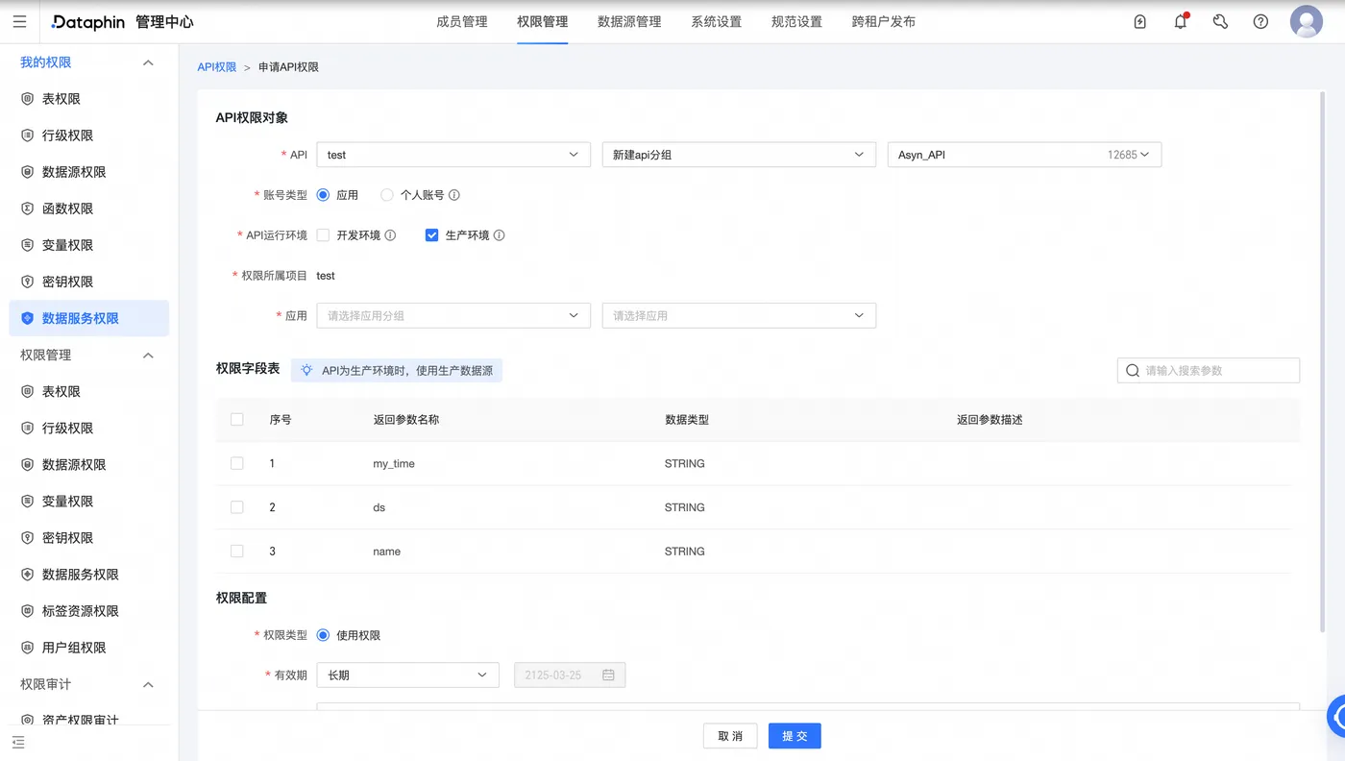
Task: Click 返回参数名称 column header
Action: pos(406,420)
